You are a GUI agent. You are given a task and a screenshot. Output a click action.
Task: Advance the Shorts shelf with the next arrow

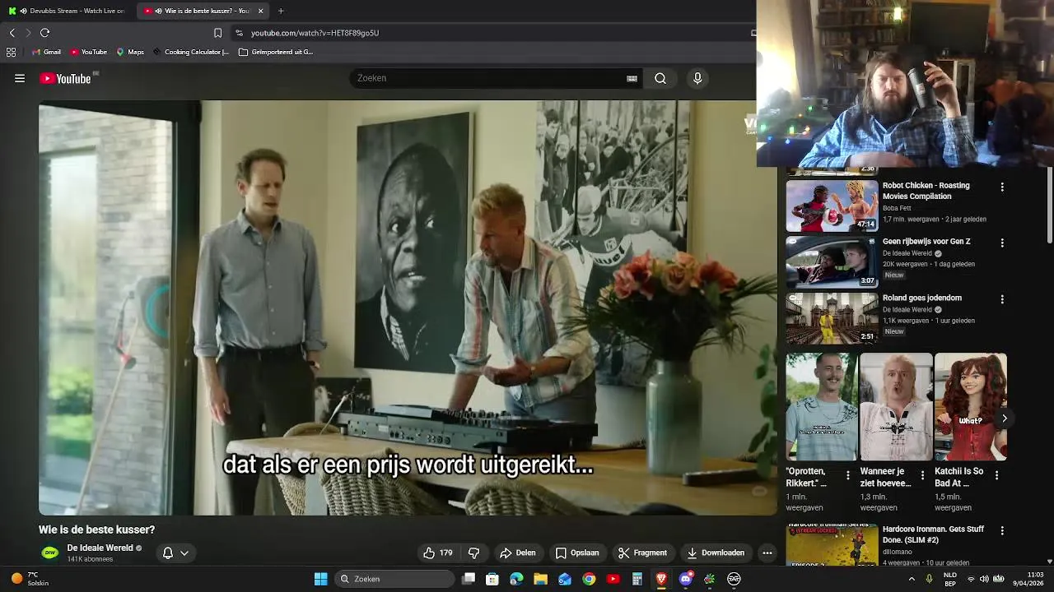tap(1004, 419)
